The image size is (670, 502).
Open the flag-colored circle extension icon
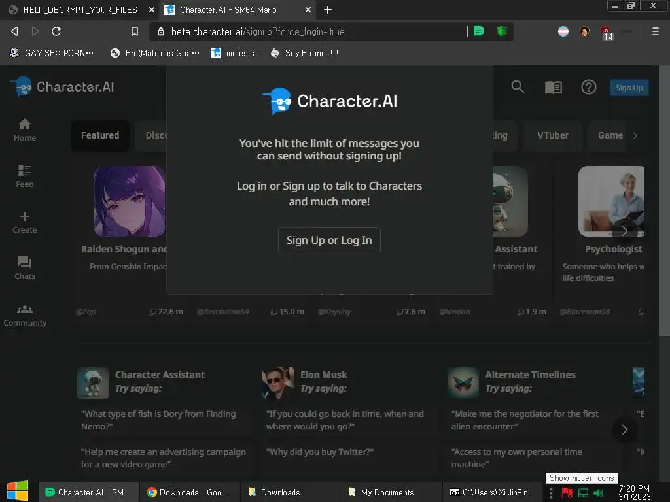point(563,31)
